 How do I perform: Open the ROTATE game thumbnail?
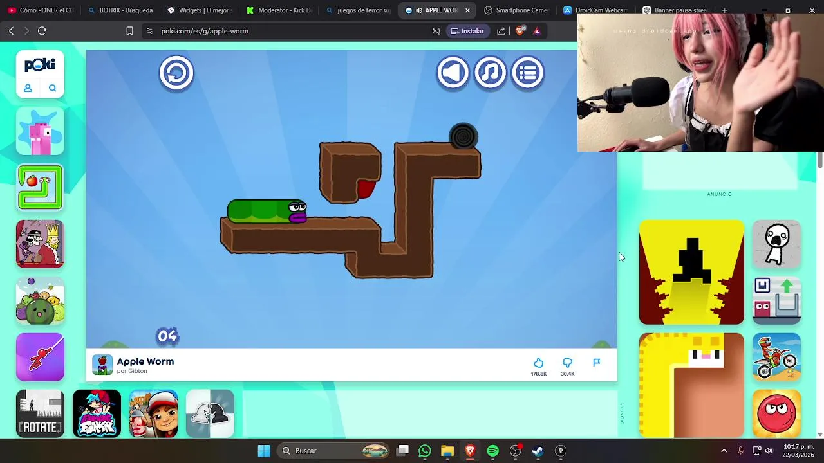click(x=40, y=413)
